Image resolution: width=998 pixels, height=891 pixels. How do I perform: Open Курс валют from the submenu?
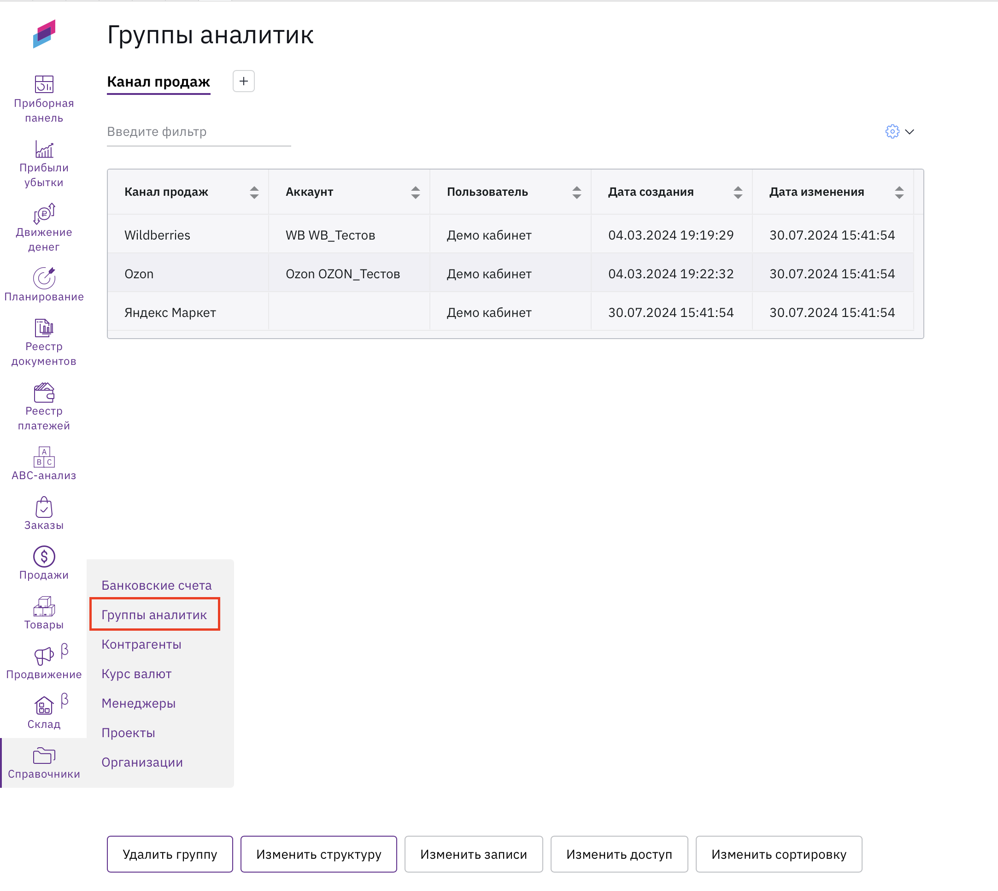click(x=136, y=674)
